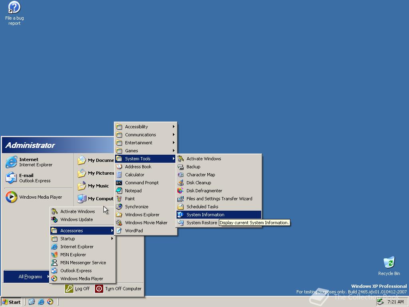Open the Recycle Bin desktop icon

[389, 266]
